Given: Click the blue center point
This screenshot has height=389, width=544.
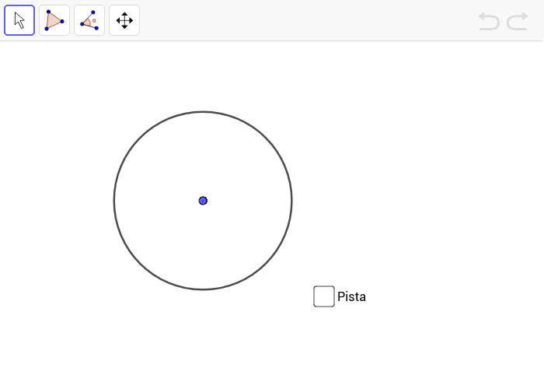Looking at the screenshot, I should pyautogui.click(x=203, y=201).
